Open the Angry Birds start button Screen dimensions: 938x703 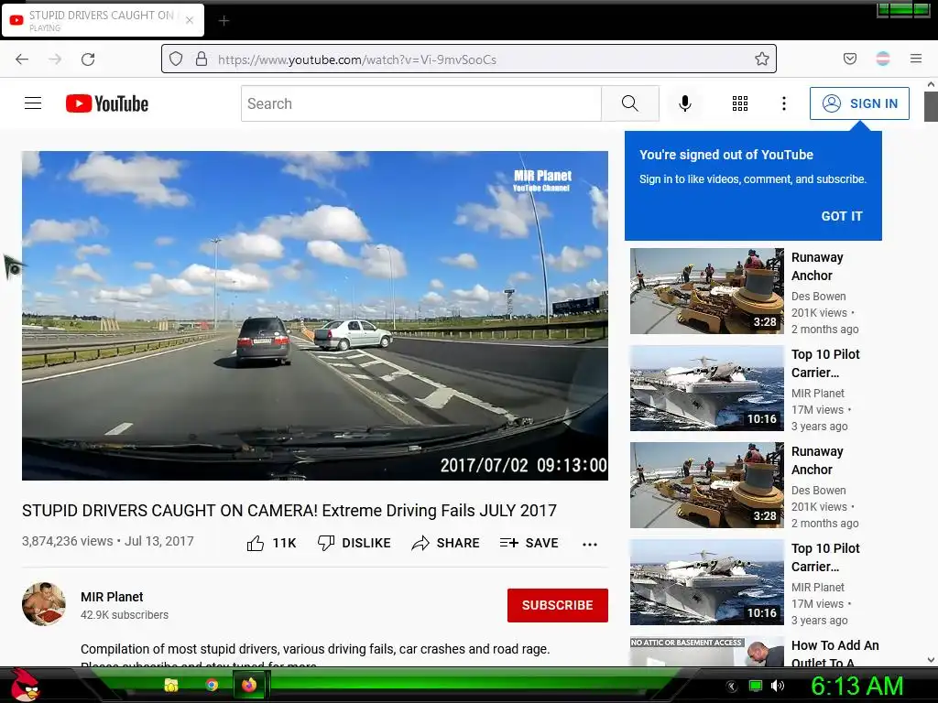[x=26, y=685]
